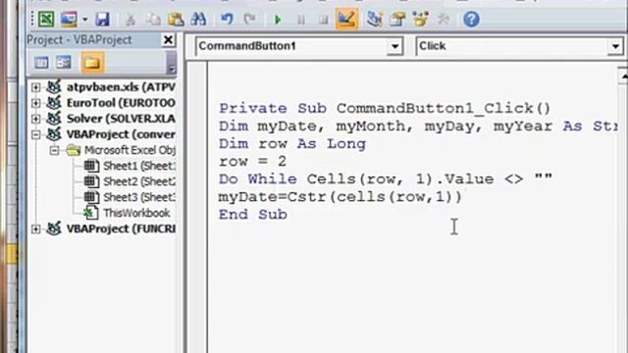Close the Project - VBAProject pane
The width and height of the screenshot is (628, 353).
(x=168, y=39)
